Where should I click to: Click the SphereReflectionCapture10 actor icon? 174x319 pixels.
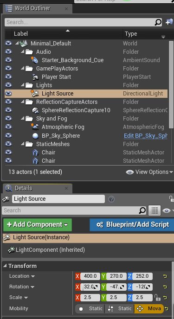[x=35, y=110]
